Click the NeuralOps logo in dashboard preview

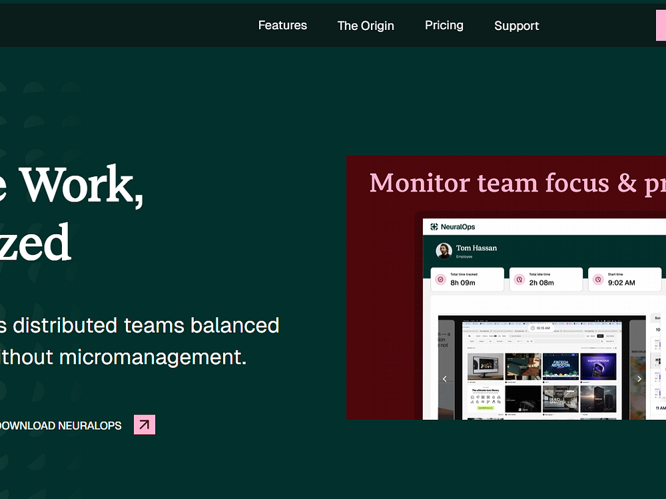[x=452, y=227]
